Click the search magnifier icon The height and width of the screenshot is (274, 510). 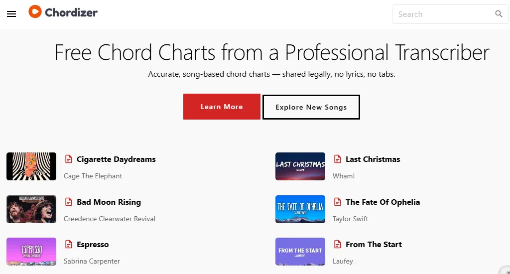[x=499, y=14]
